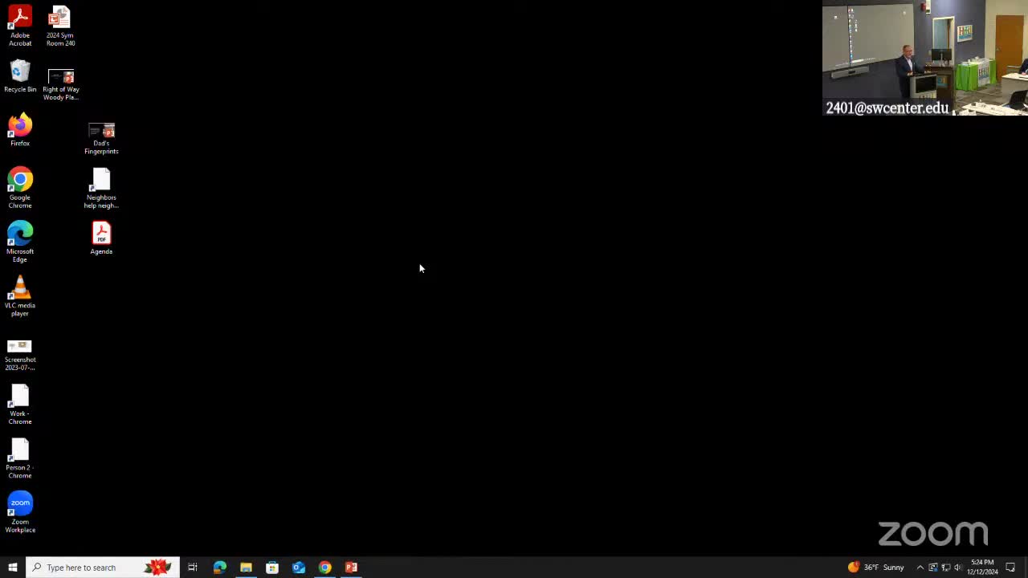
Task: Switch to PowerPoint in the taskbar
Action: [352, 568]
